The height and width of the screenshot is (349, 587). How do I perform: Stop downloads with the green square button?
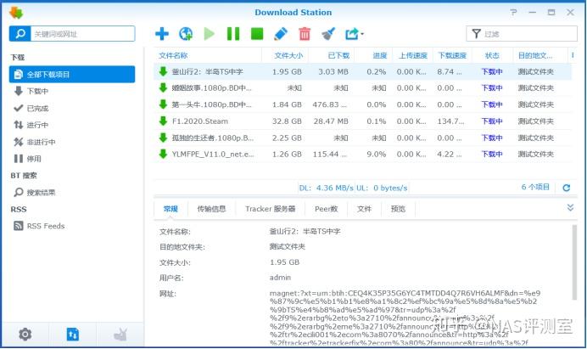click(x=257, y=34)
